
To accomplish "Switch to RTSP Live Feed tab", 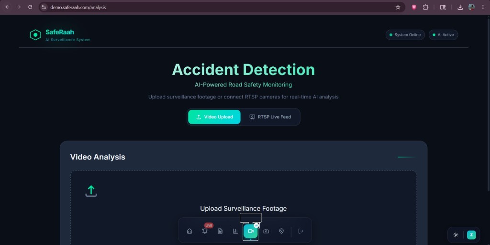I will pyautogui.click(x=270, y=117).
